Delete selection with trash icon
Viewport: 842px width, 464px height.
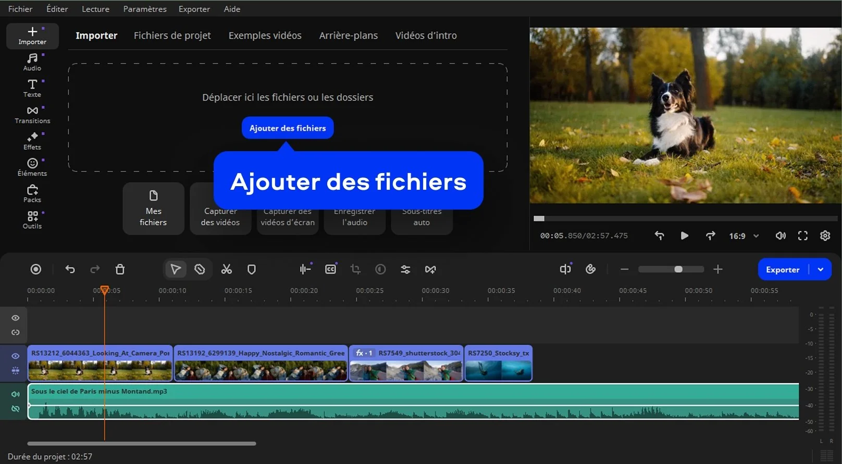click(120, 269)
